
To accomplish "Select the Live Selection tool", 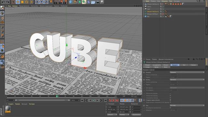I will pyautogui.click(x=13, y=2).
